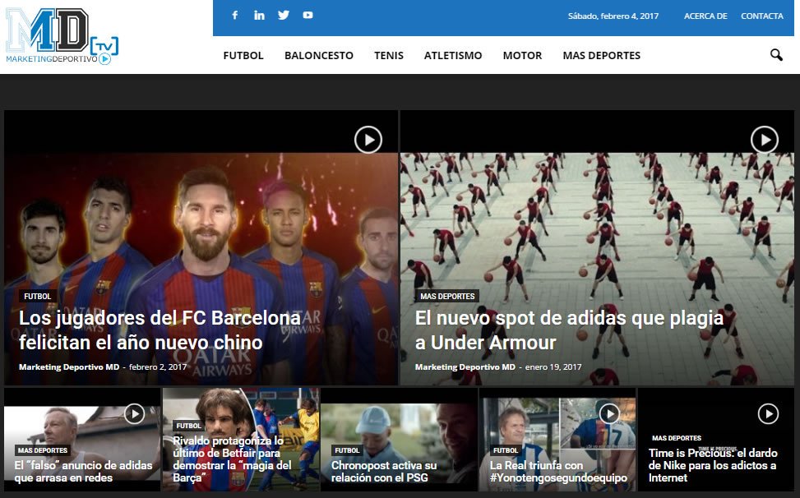800x498 pixels.
Task: Click 'febrero 2, 2017' article date
Action: pos(158,367)
